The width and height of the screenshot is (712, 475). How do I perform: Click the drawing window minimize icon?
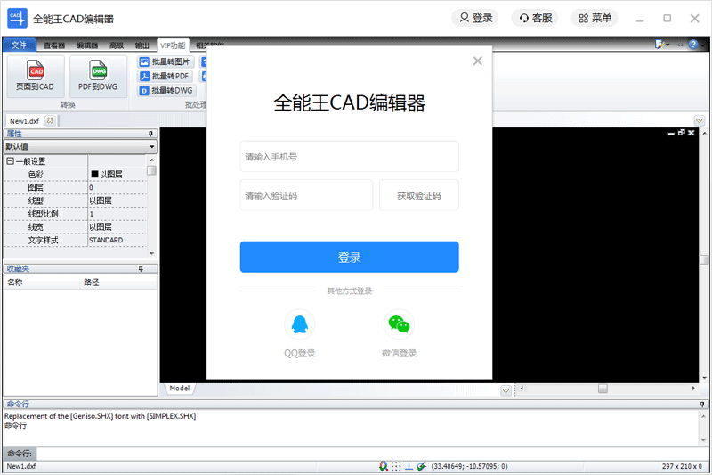[x=671, y=133]
